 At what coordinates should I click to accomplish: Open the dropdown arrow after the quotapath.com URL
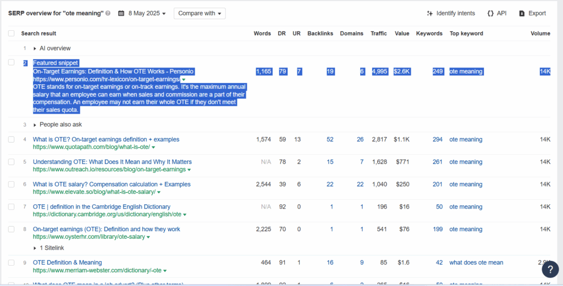[153, 147]
